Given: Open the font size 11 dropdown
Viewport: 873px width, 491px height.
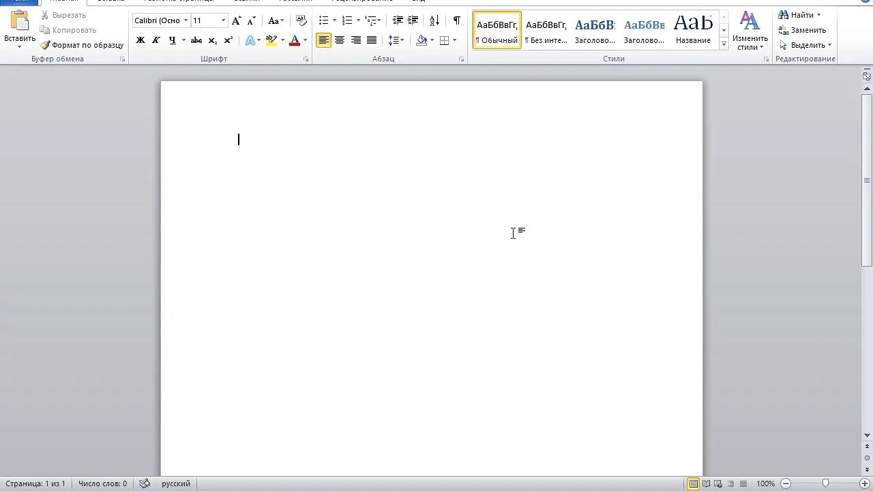Looking at the screenshot, I should pyautogui.click(x=223, y=20).
